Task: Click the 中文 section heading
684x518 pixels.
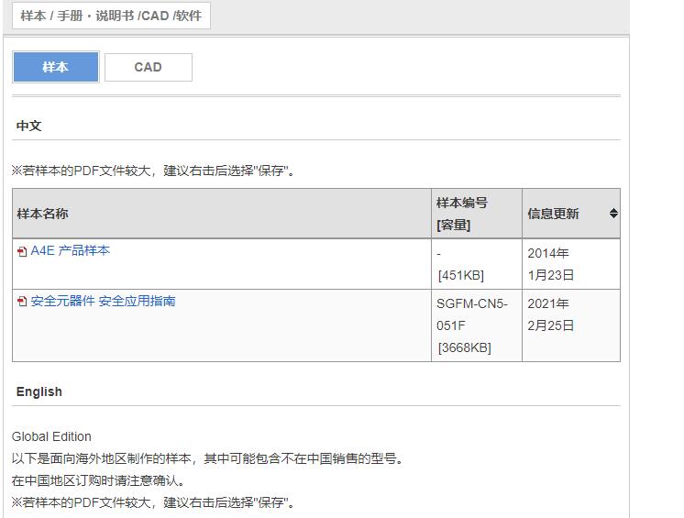Action: pos(28,126)
